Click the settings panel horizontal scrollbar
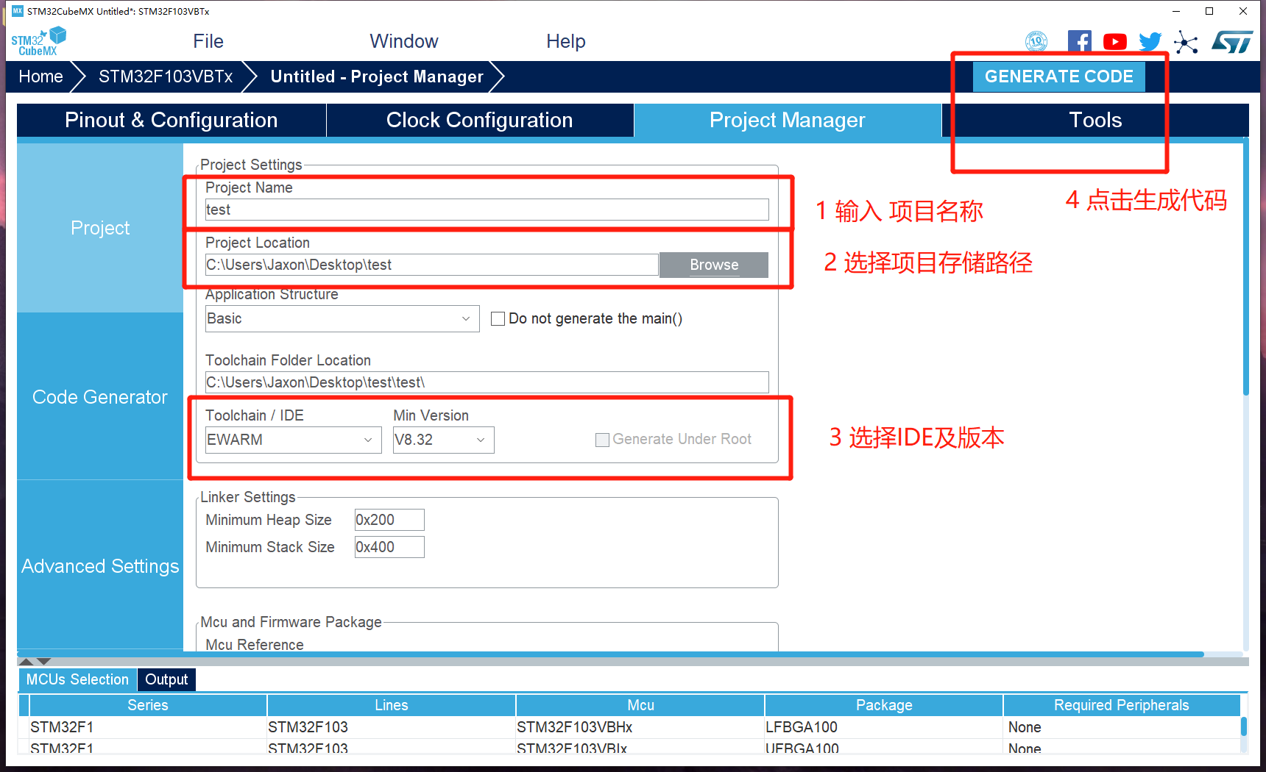 [611, 654]
